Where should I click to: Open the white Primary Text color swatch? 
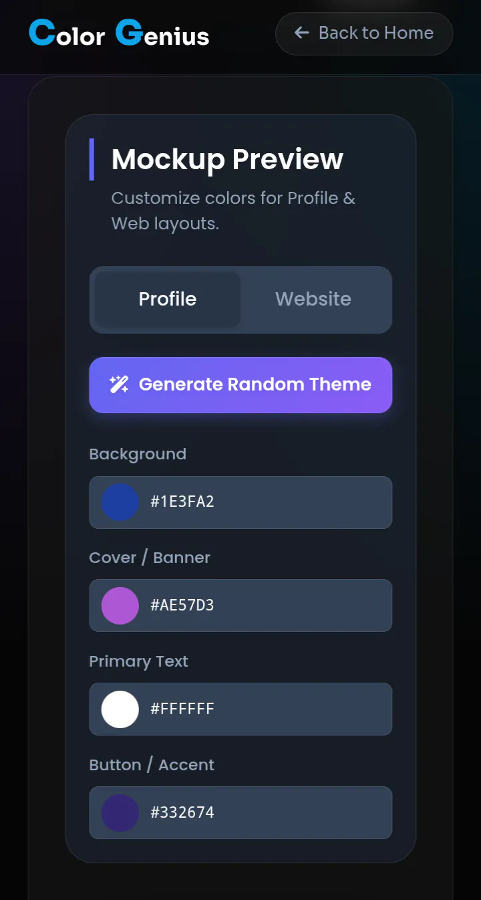pos(120,709)
